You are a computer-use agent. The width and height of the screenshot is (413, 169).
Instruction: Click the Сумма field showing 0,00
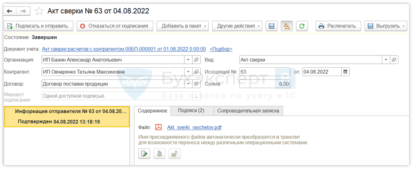pyautogui.click(x=264, y=84)
